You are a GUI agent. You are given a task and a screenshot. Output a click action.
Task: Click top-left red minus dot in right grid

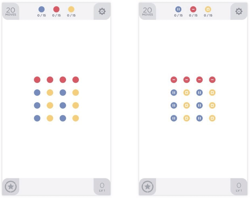(x=174, y=80)
